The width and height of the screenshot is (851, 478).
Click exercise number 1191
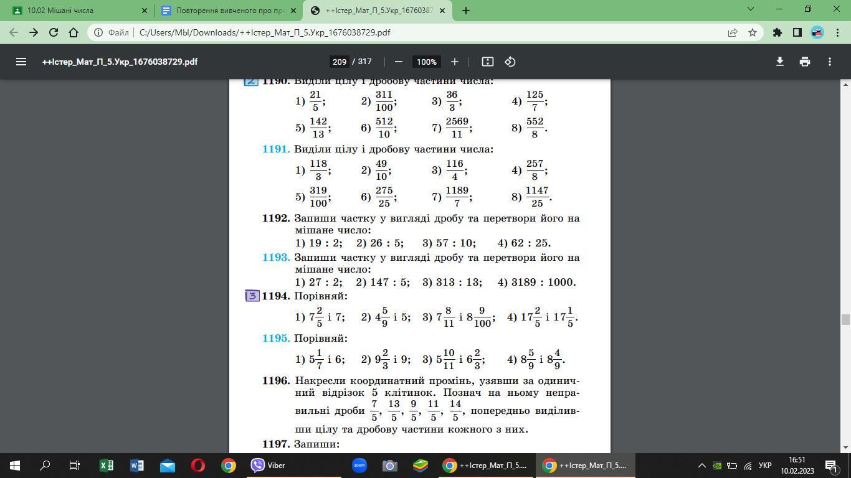pos(276,149)
